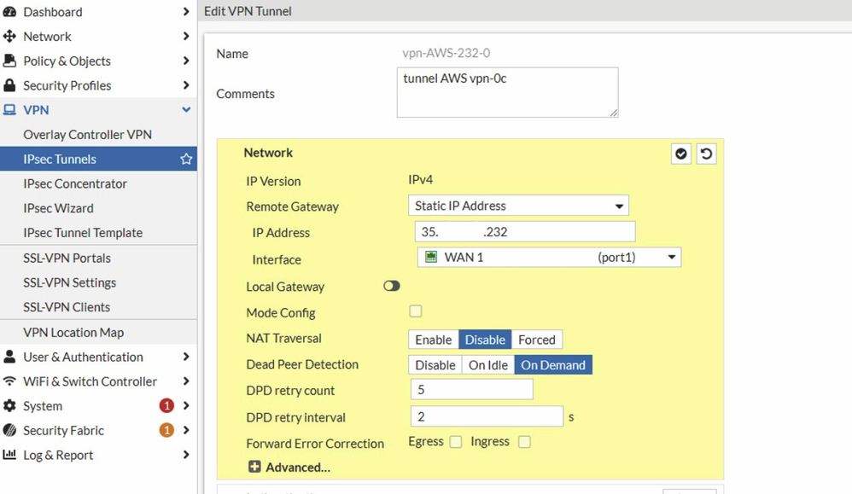Open the Remote Gateway dropdown
The image size is (852, 494).
(x=518, y=206)
